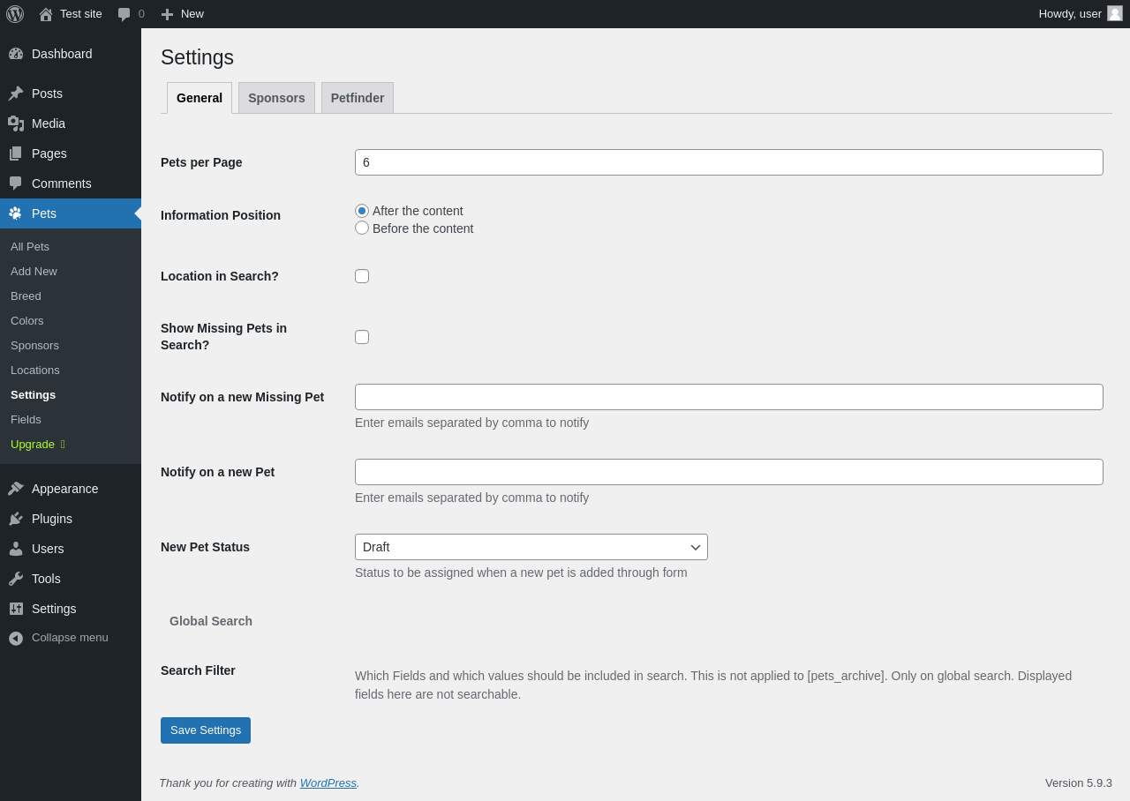
Task: Select Before the content radio button
Action: click(362, 228)
